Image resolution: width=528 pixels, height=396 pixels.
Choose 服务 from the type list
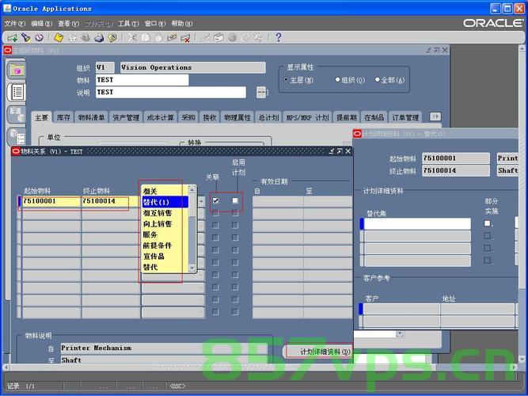[x=165, y=234]
